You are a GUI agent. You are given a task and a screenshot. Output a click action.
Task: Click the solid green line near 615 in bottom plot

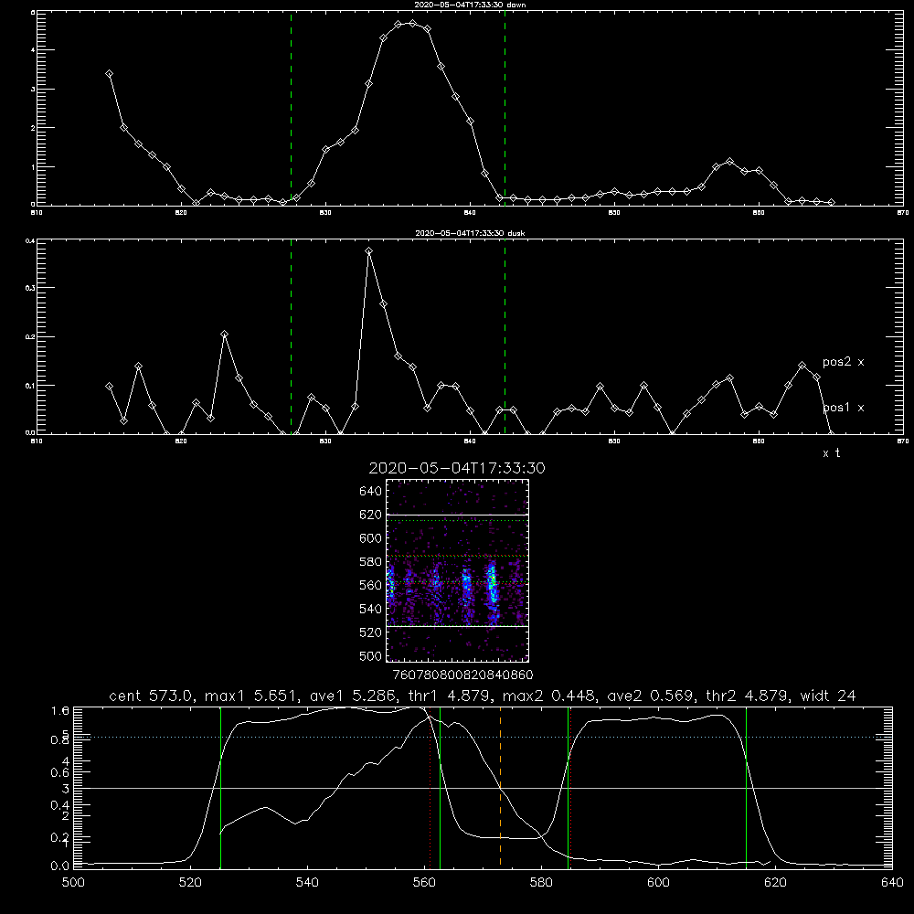(746, 788)
